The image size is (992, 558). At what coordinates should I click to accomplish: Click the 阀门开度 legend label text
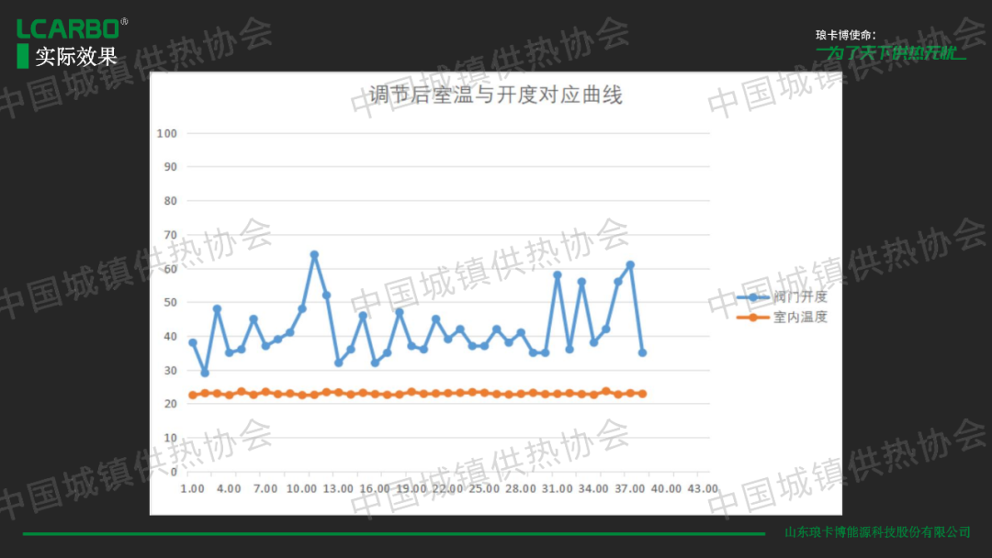click(800, 297)
